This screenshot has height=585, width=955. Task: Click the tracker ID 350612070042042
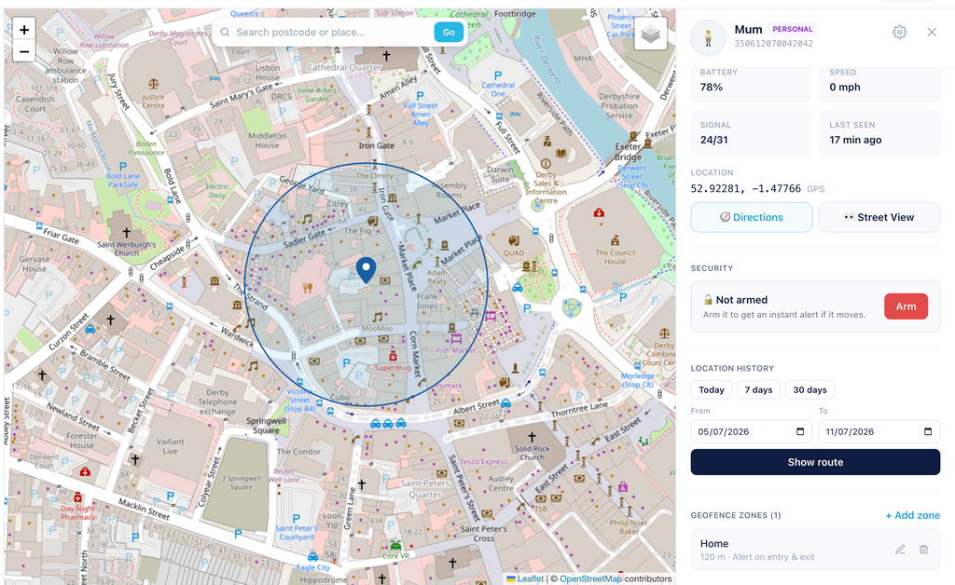(x=773, y=44)
